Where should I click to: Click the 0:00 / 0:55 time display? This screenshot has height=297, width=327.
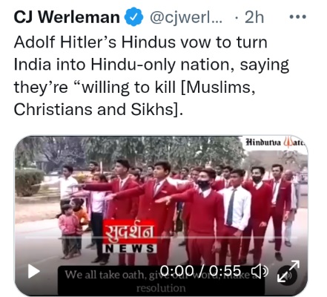point(200,270)
